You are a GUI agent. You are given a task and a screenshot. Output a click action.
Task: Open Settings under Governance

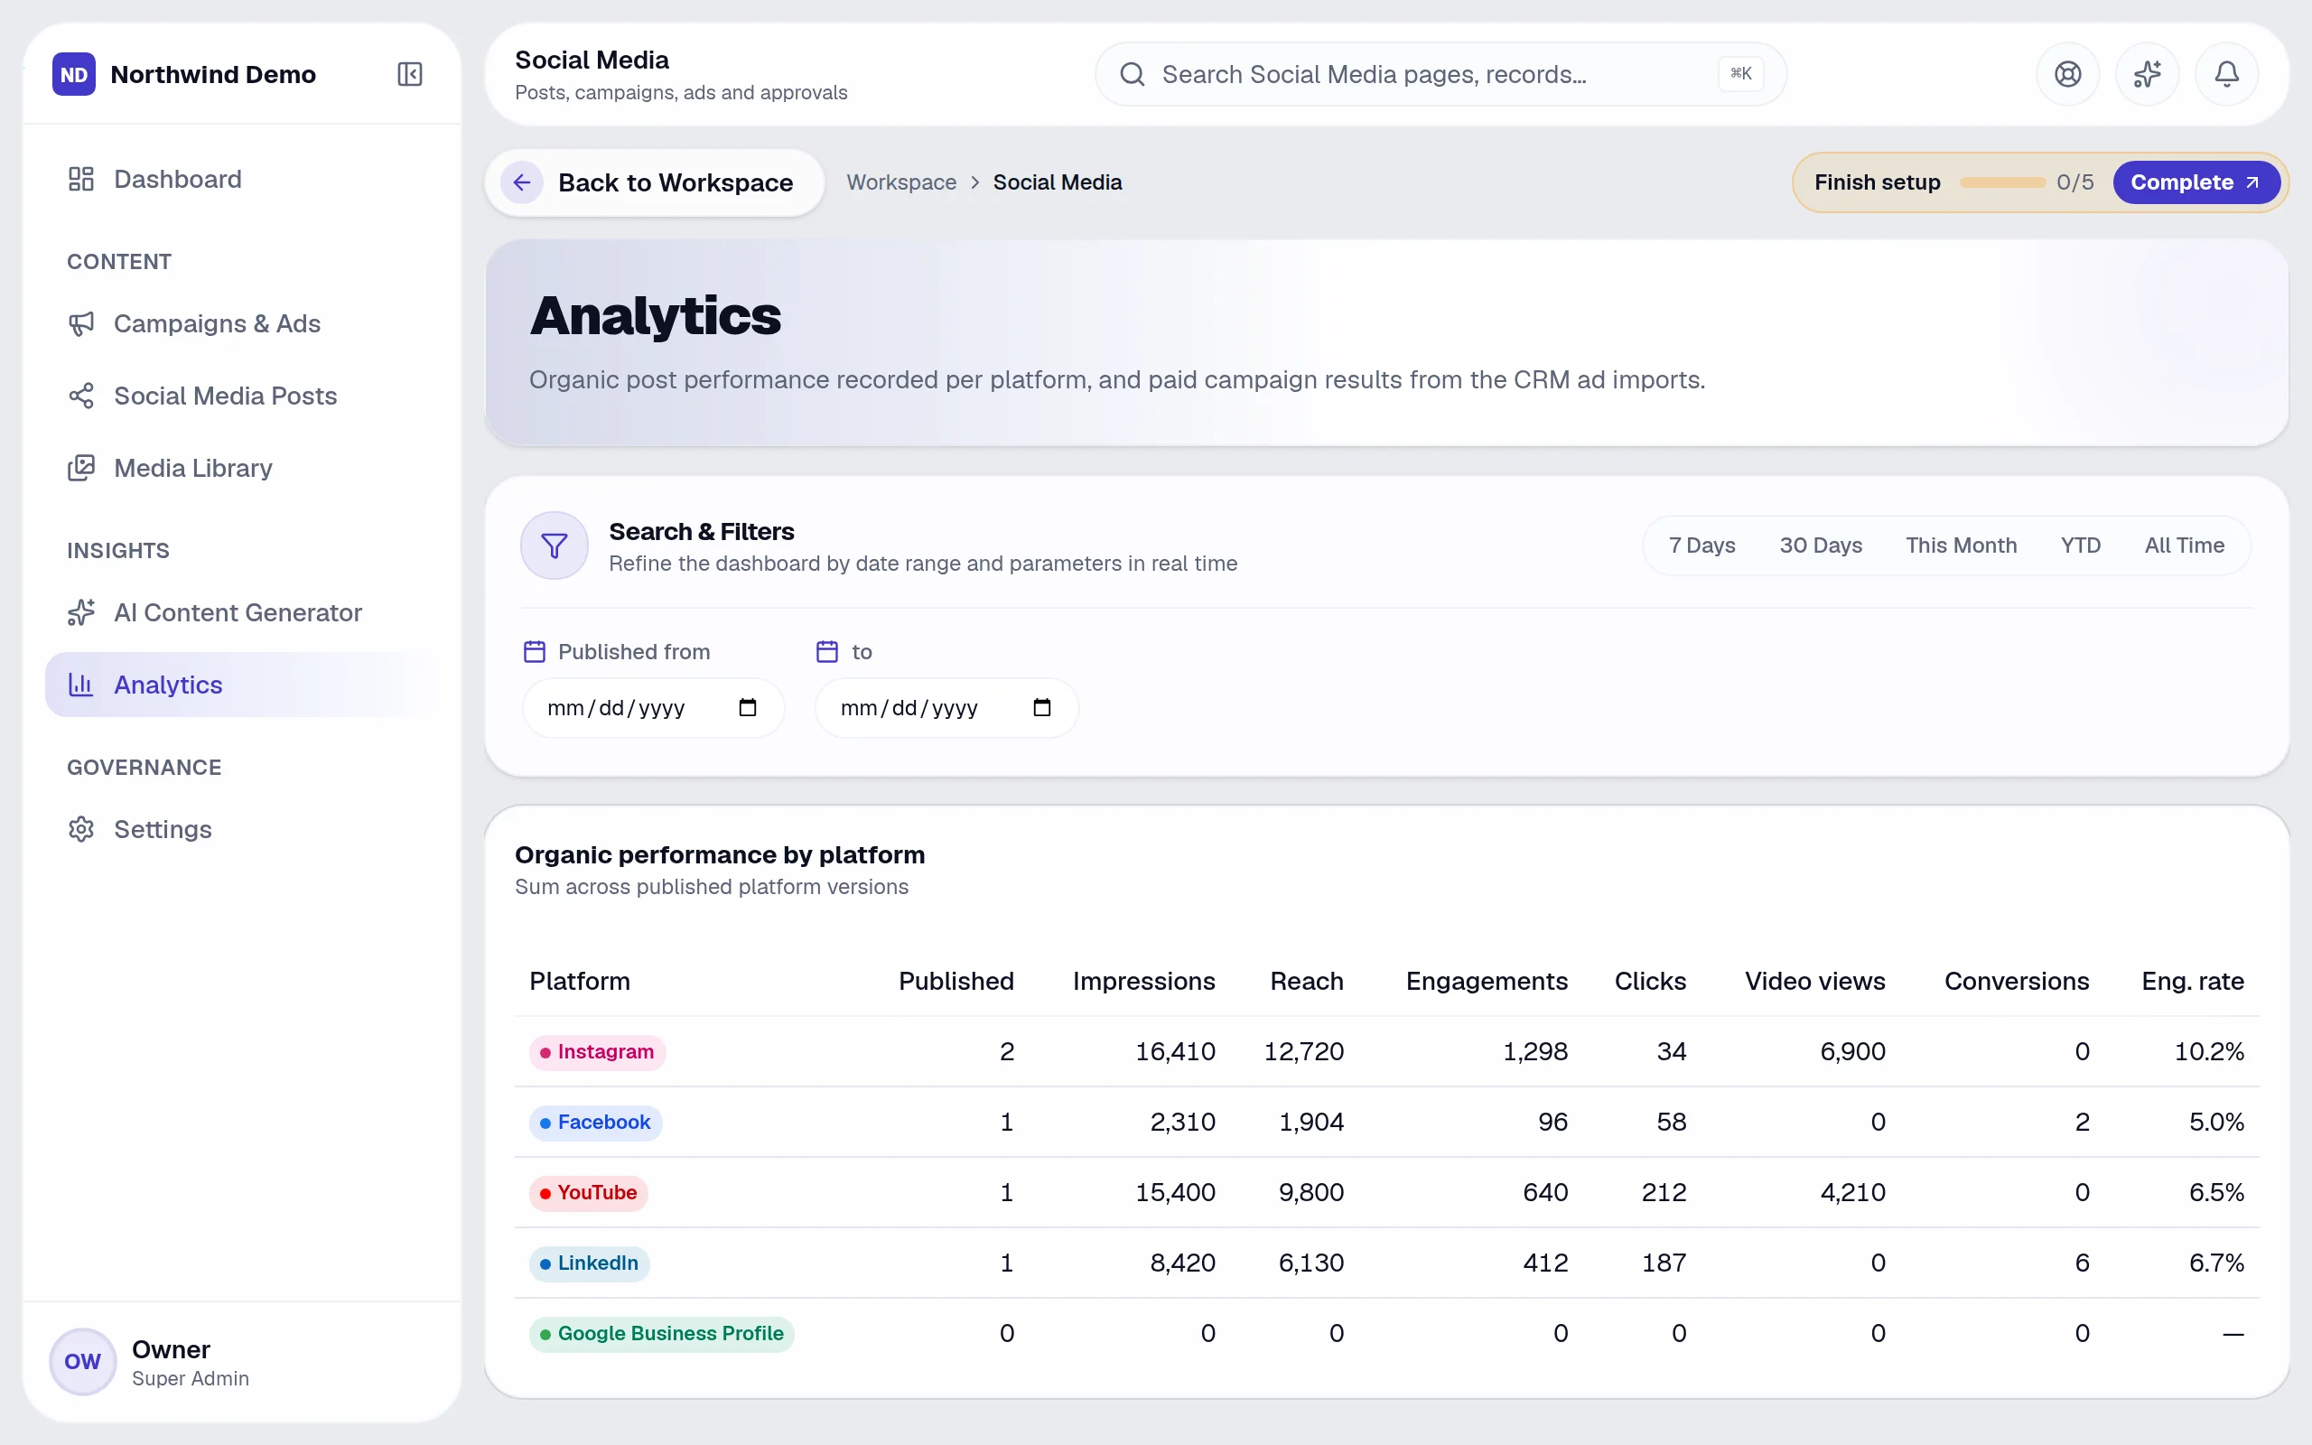click(241, 830)
